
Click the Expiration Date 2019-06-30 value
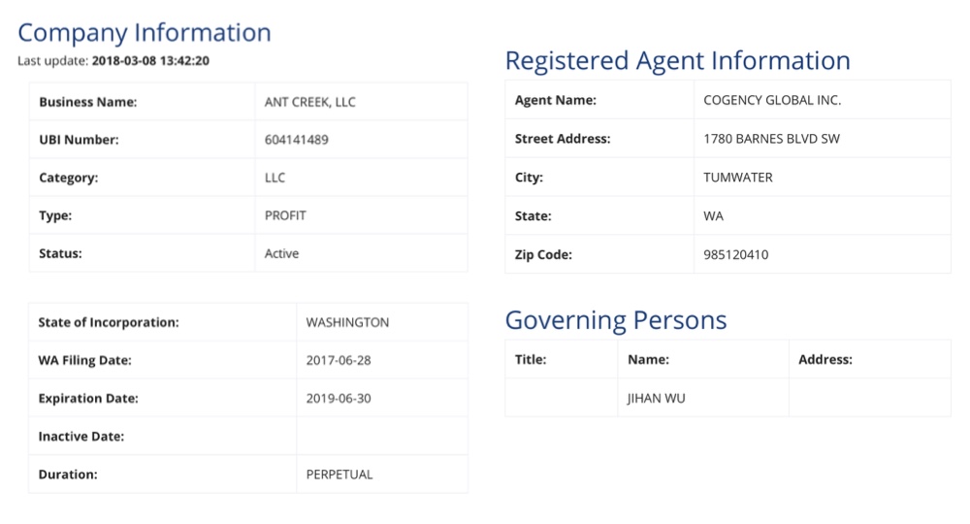pyautogui.click(x=339, y=399)
